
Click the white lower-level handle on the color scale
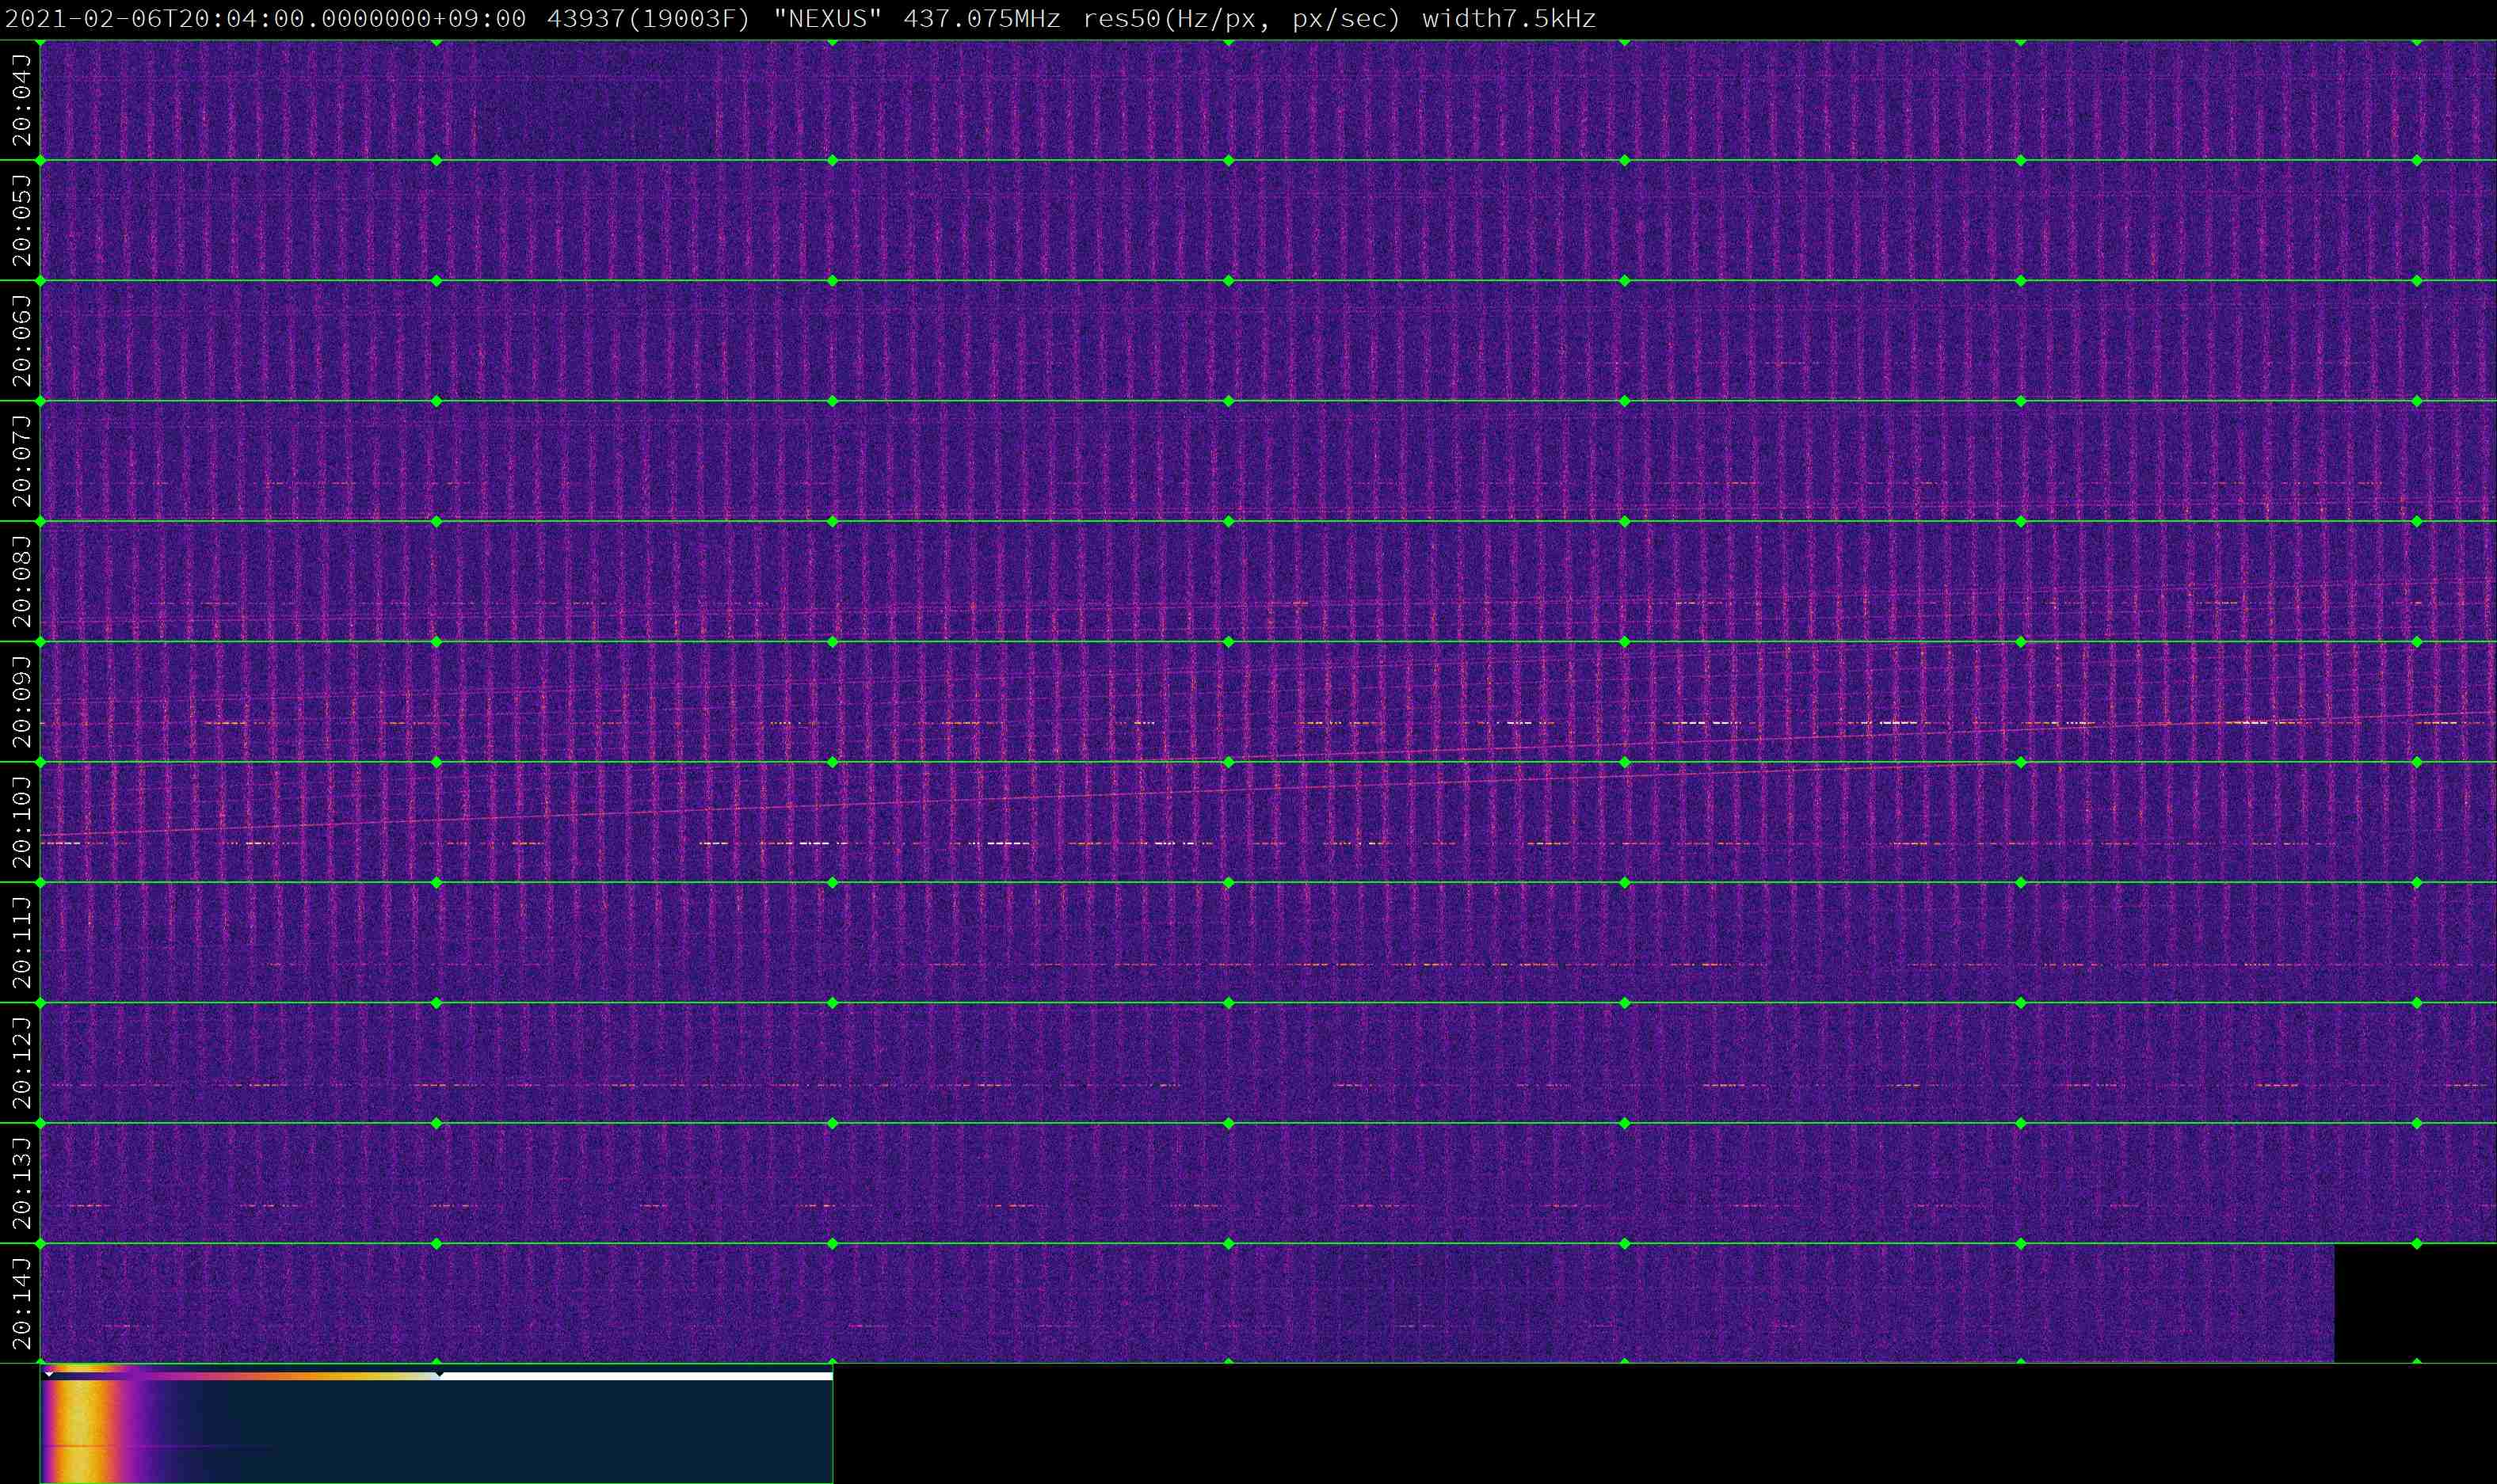pos(49,1374)
